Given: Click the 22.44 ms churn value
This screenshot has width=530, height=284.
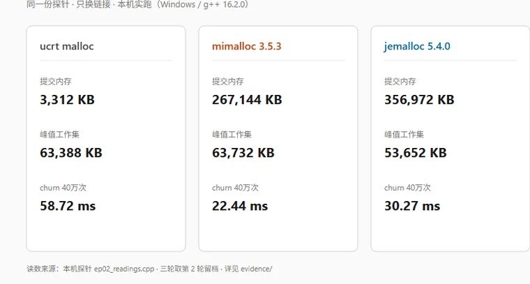Looking at the screenshot, I should 240,206.
